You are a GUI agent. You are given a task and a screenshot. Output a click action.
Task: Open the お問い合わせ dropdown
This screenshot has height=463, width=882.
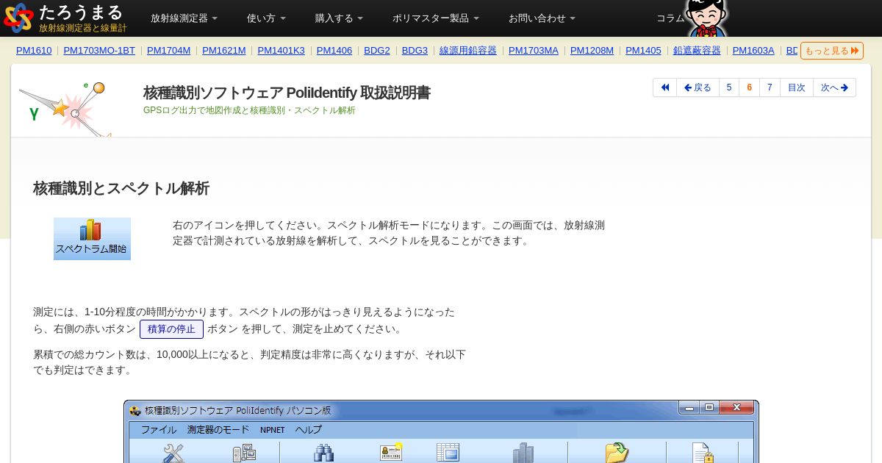(x=542, y=18)
